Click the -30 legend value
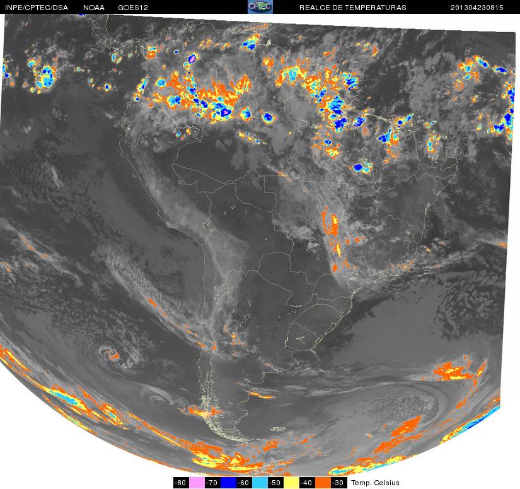Image resolution: width=520 pixels, height=489 pixels. point(338,483)
